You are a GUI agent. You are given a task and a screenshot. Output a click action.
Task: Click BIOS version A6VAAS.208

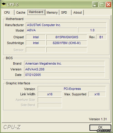tap(64, 69)
